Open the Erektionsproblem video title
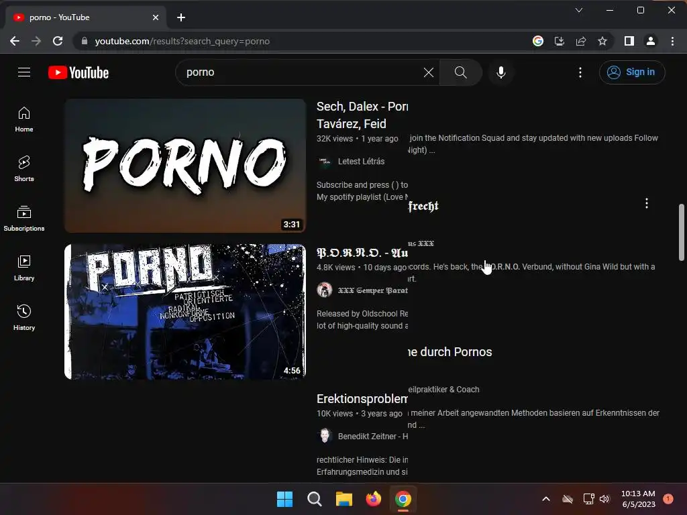 [x=362, y=398]
